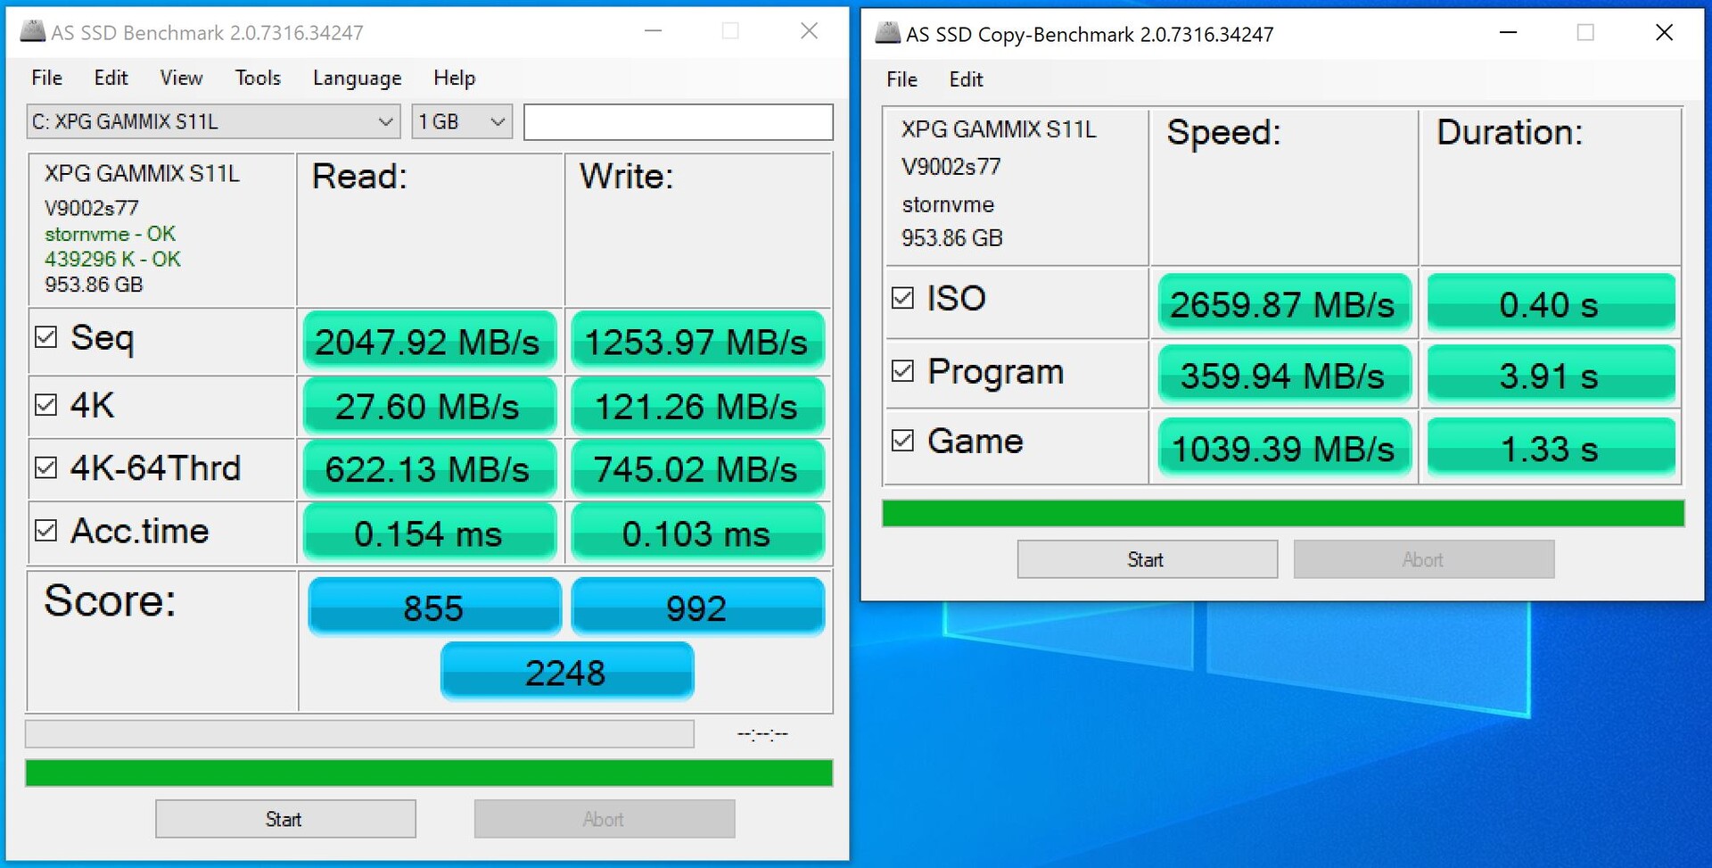Screen dimensions: 1712x868
Task: Minimize the AS SSD Copy-Benchmark window
Action: click(1508, 33)
